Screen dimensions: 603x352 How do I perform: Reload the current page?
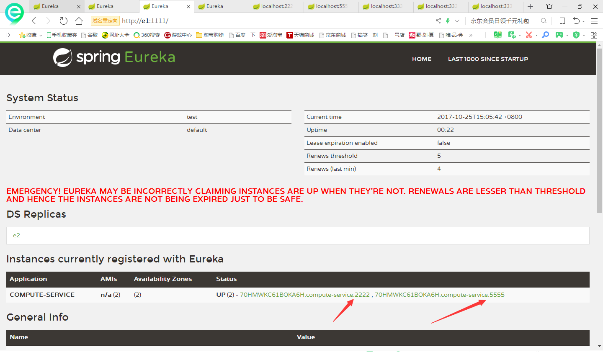pos(64,21)
